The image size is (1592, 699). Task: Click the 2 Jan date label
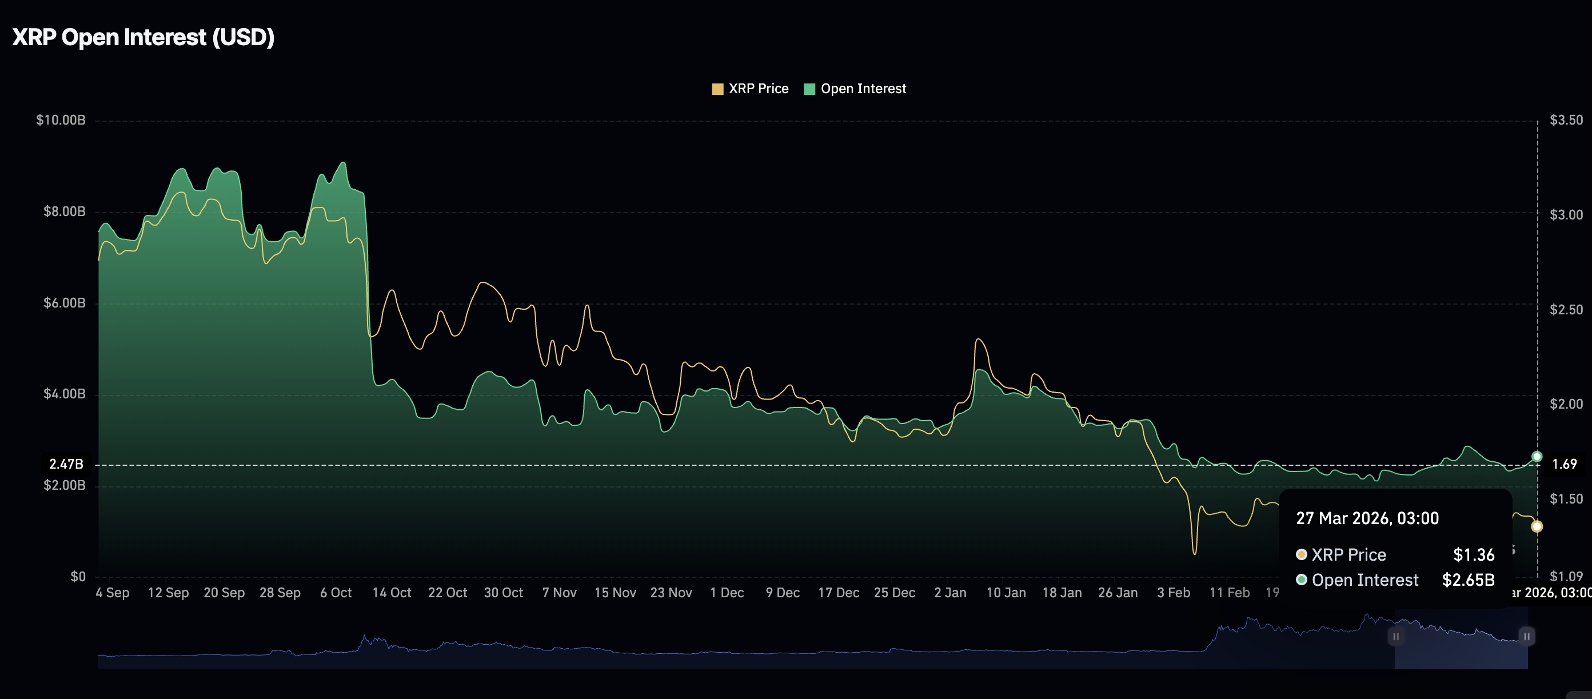tap(950, 592)
